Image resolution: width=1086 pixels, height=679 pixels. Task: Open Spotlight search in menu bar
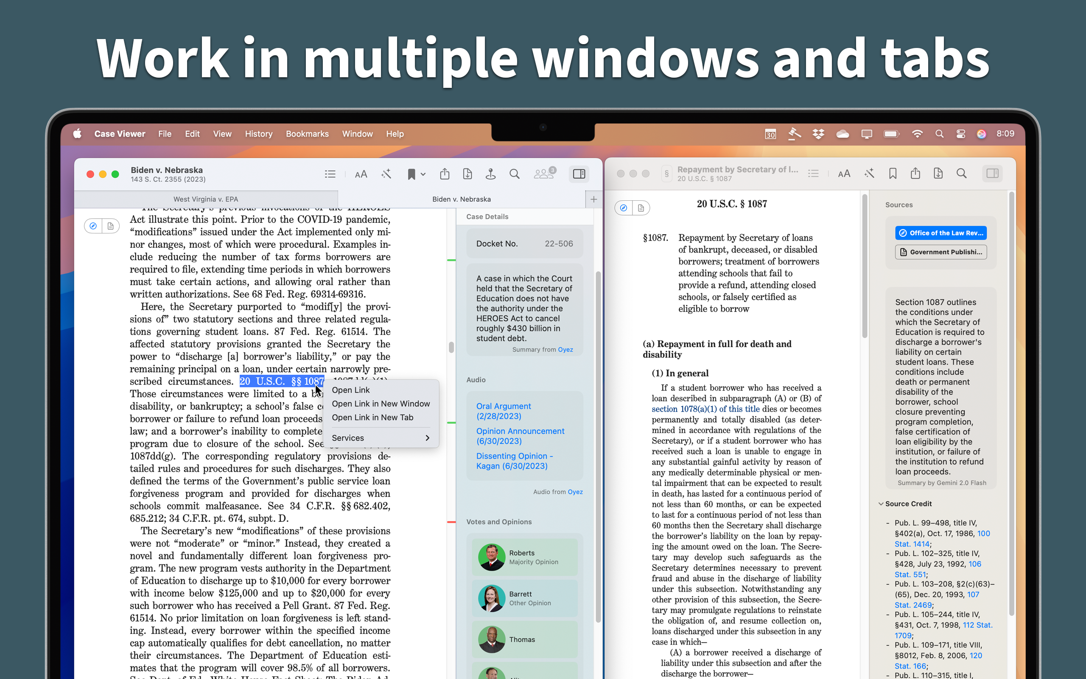click(x=939, y=134)
